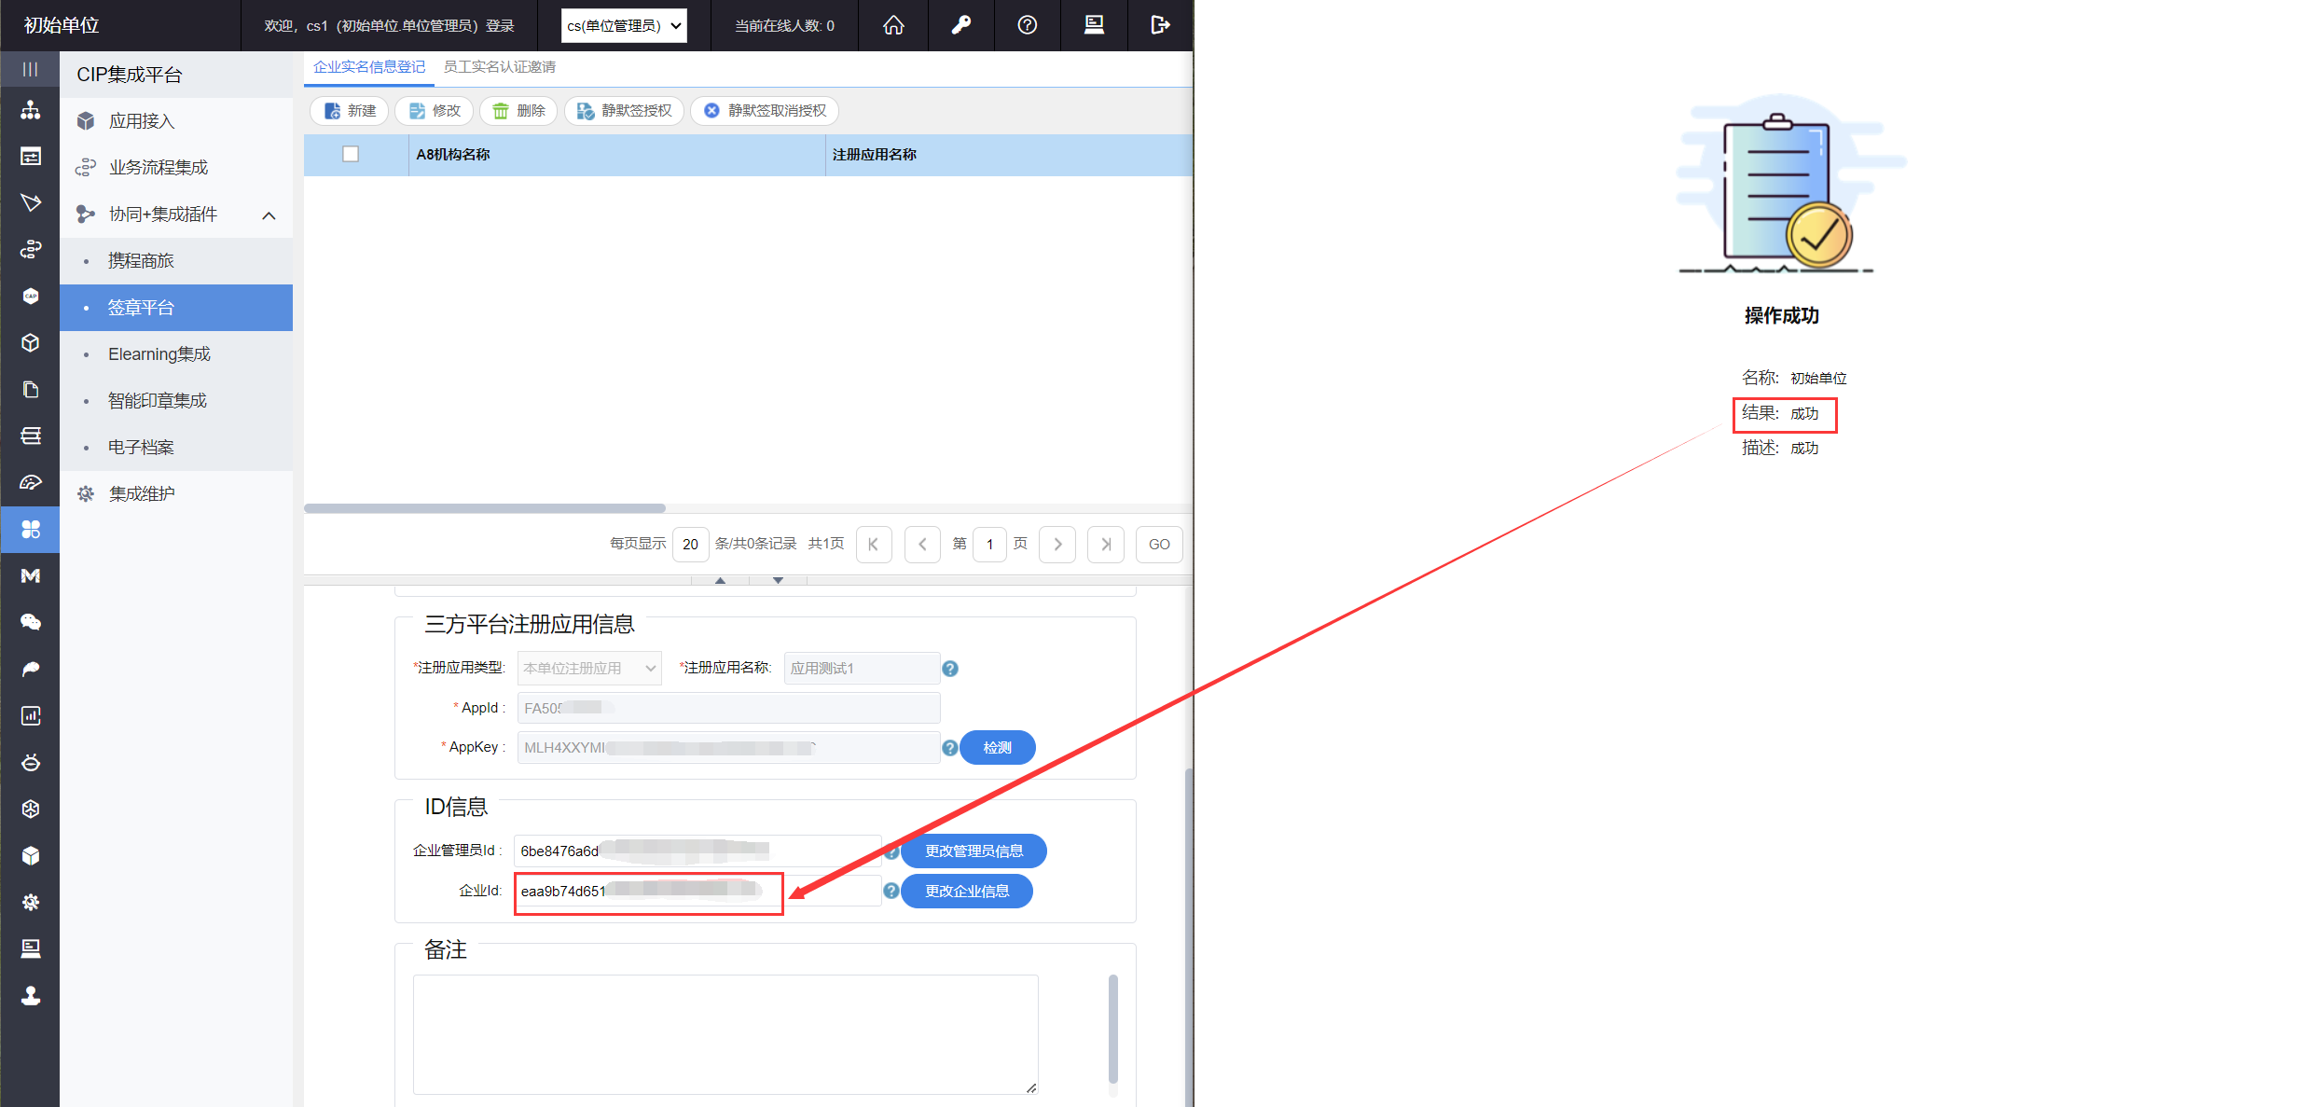Select Elearning集成 in the sidebar
Screen dimensions: 2320x1107
(159, 354)
